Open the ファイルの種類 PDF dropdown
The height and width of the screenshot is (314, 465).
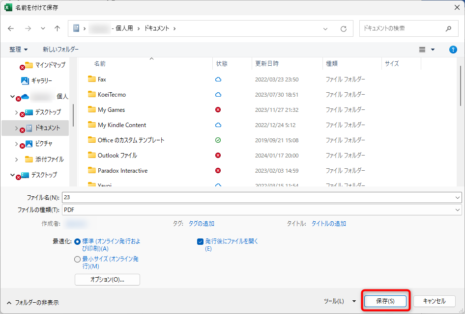click(x=262, y=210)
